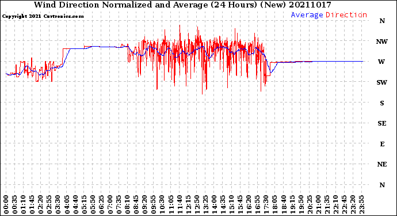Viewport: 397px width, 216px height.
Task: Click the 14:35 time label
Action: pos(223,204)
